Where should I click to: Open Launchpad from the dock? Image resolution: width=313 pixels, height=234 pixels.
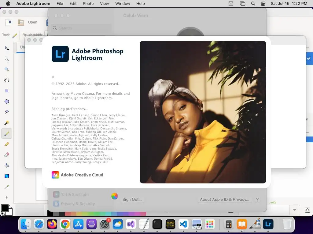[210, 224]
